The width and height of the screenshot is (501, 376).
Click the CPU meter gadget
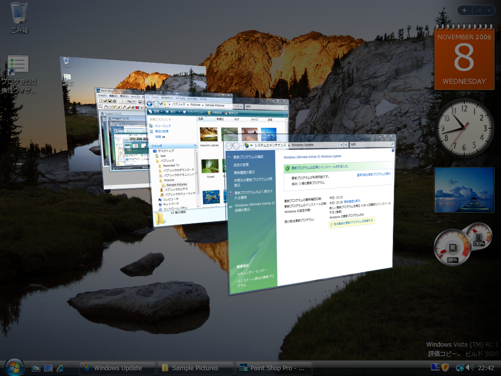click(452, 247)
